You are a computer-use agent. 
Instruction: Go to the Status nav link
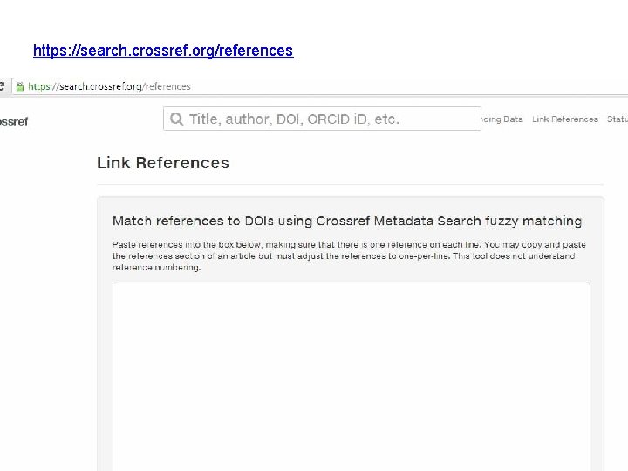click(617, 119)
